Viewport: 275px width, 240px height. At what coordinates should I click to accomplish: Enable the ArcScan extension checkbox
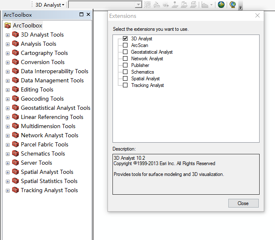(125, 45)
